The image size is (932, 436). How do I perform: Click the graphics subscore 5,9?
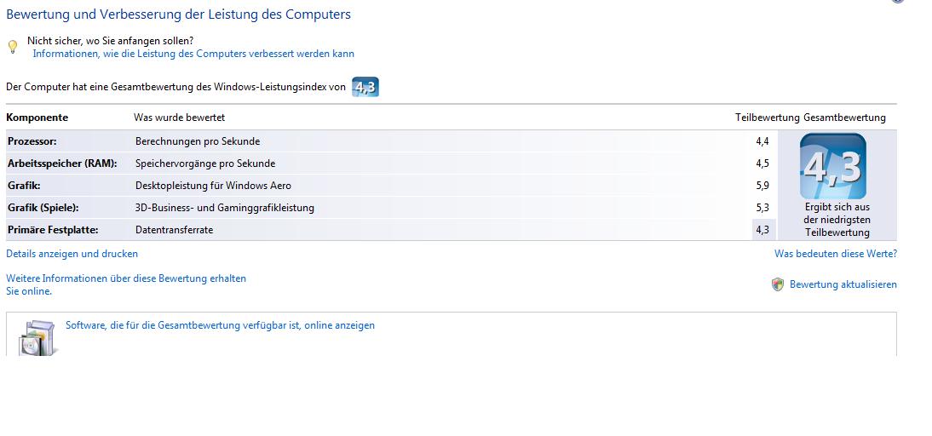tap(762, 186)
